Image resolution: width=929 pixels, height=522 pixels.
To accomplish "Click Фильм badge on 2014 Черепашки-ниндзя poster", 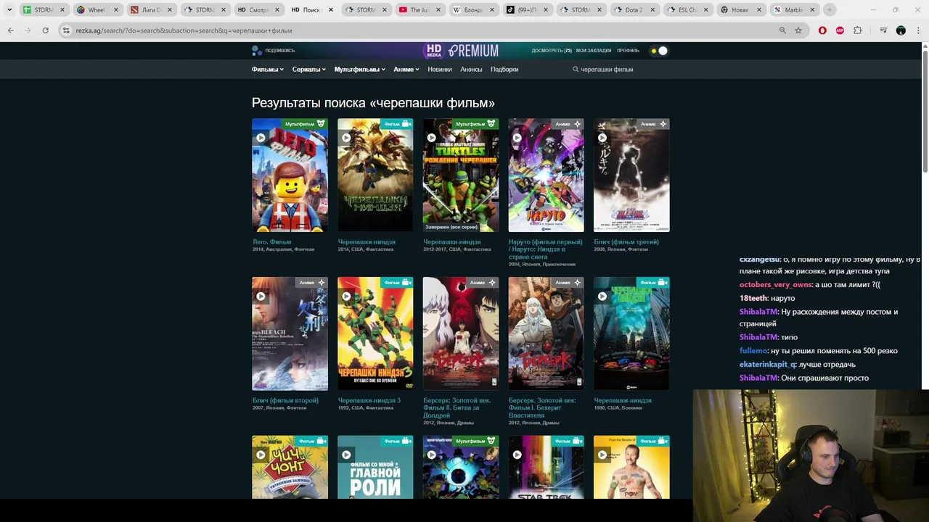I will (398, 124).
